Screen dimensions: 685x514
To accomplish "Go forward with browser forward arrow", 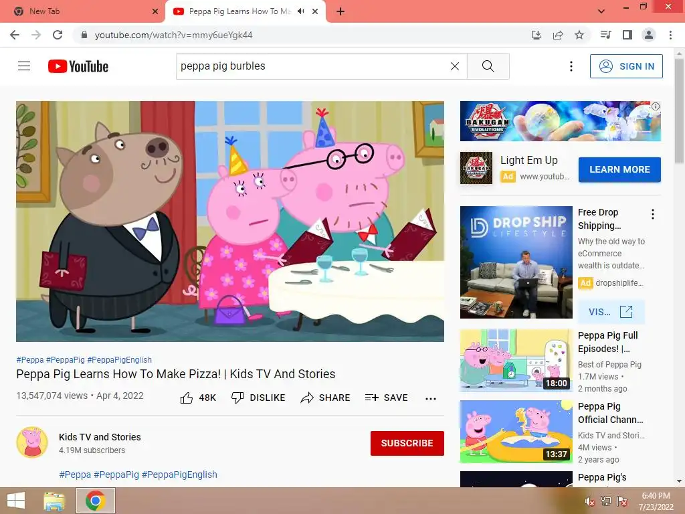I will coord(36,35).
